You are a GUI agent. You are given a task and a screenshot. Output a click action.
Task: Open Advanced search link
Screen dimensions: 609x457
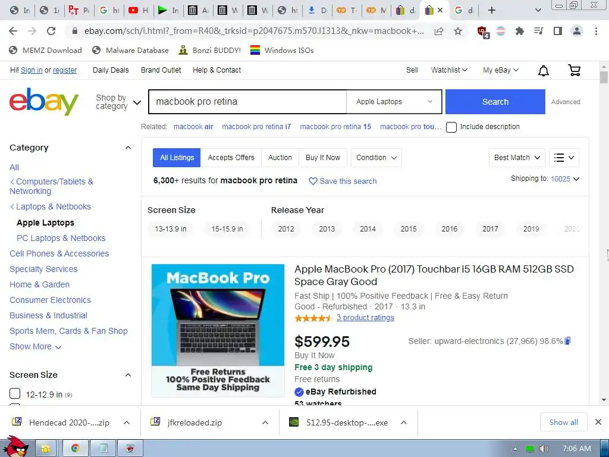click(566, 102)
